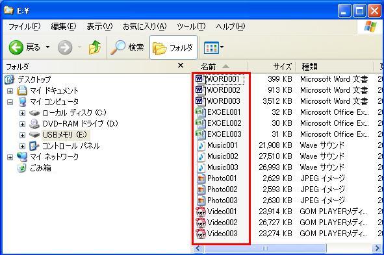The width and height of the screenshot is (384, 255).
Task: Expand the マイ ネットワーク tree node
Action: pyautogui.click(x=10, y=157)
